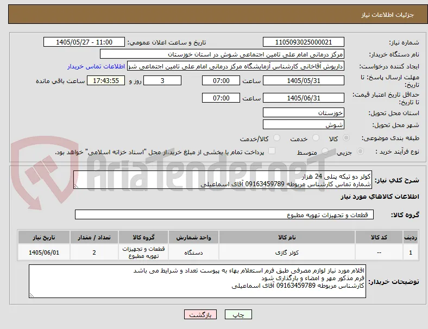This screenshot has height=329, width=428.
Task: Click the توضیحات خریدار text area
Action: [197, 281]
